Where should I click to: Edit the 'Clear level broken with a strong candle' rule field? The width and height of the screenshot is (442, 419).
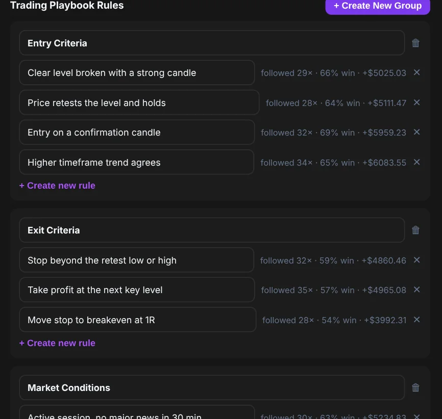click(x=137, y=73)
